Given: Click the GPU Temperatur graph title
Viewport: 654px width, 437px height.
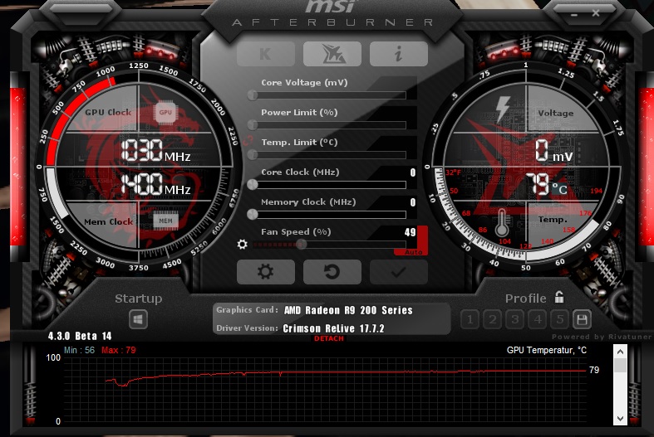Looking at the screenshot, I should [547, 351].
